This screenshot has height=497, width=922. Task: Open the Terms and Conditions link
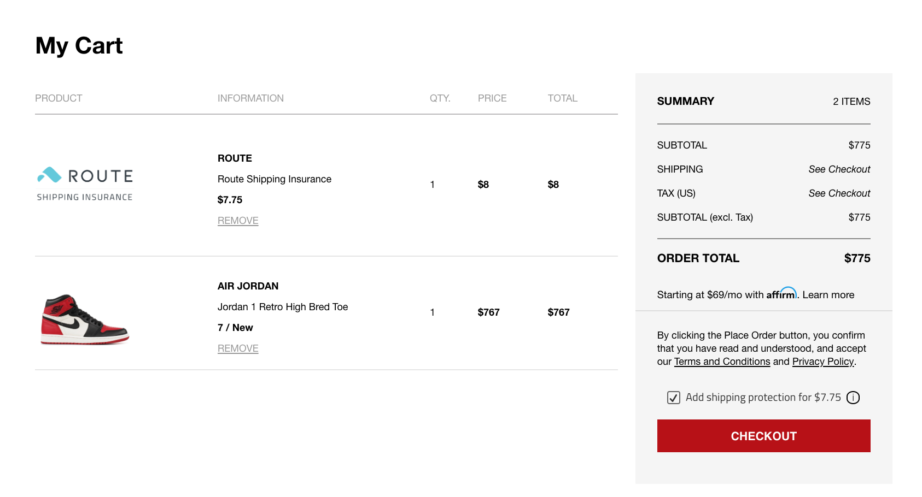click(x=722, y=362)
